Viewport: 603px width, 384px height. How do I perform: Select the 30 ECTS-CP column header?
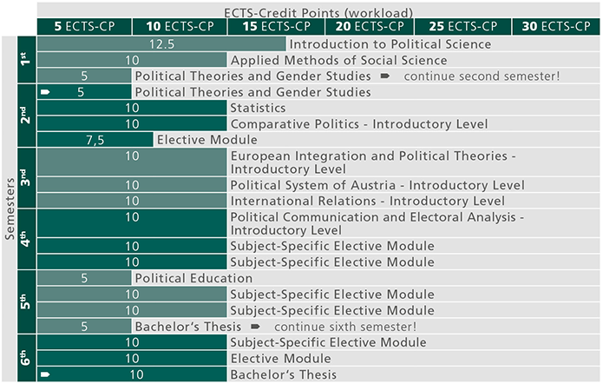pyautogui.click(x=555, y=26)
